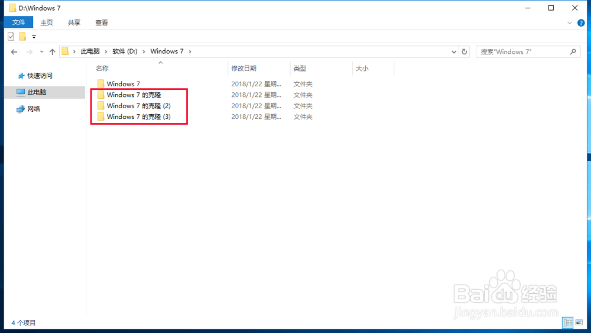Image resolution: width=591 pixels, height=333 pixels.
Task: Click the magnifier search icon
Action: [573, 51]
